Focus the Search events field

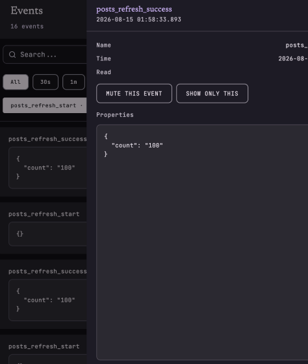tap(45, 55)
